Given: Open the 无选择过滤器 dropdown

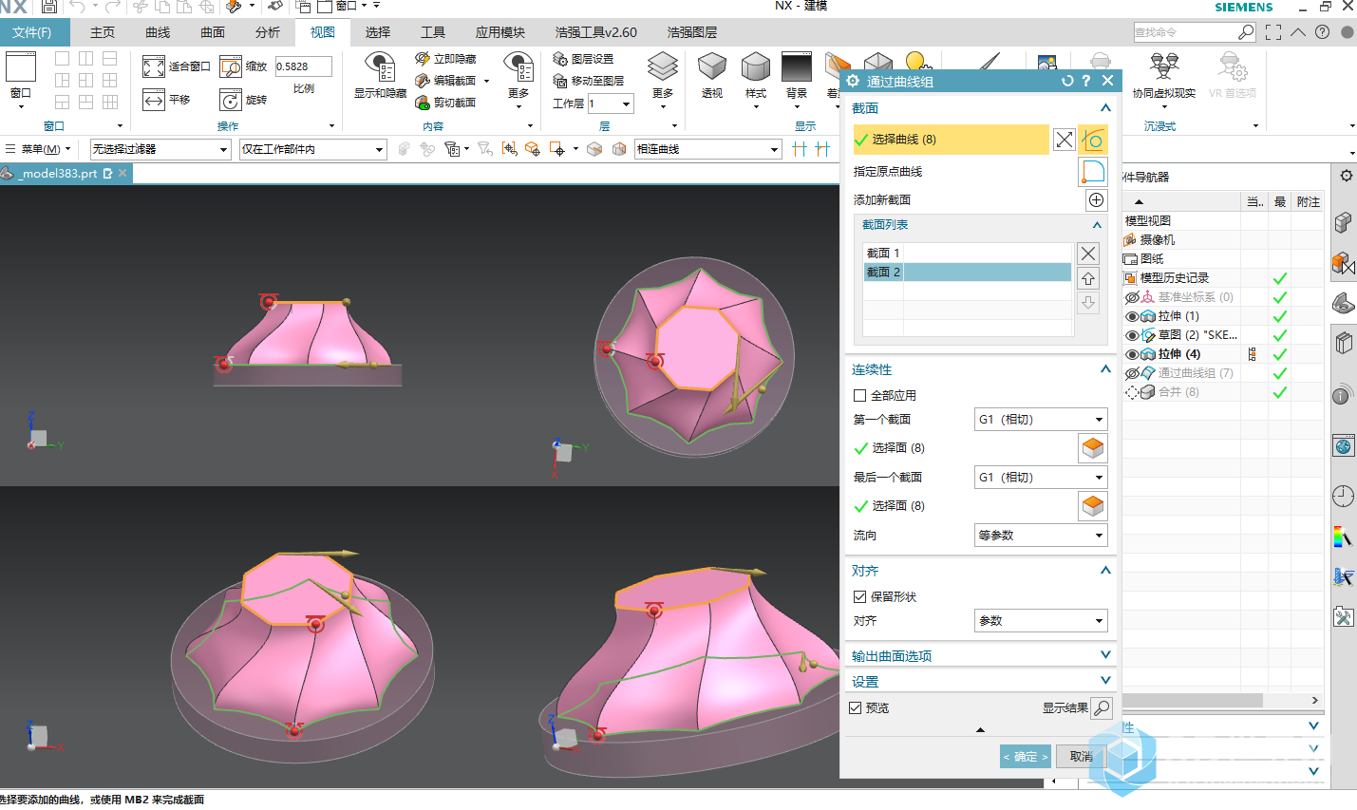Looking at the screenshot, I should pos(160,149).
